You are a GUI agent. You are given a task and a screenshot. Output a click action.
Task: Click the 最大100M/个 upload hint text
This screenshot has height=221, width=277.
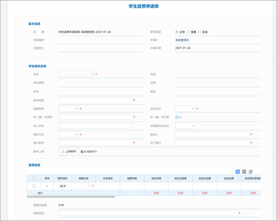[x=89, y=152]
